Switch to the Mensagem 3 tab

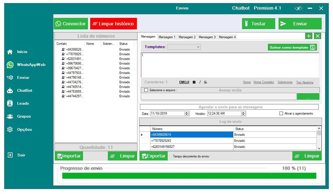point(207,37)
